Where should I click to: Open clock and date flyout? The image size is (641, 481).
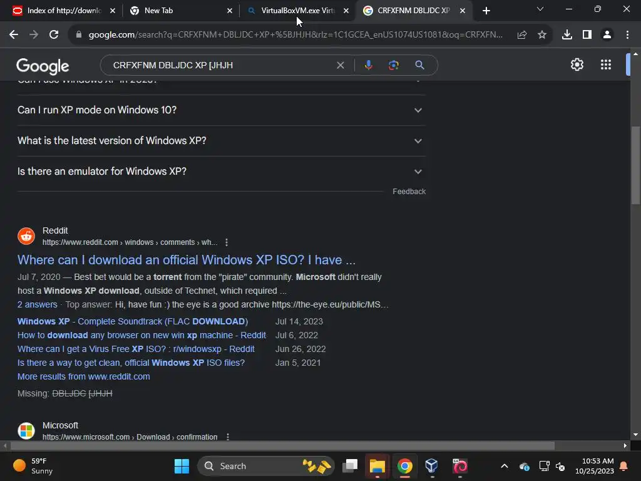(594, 466)
